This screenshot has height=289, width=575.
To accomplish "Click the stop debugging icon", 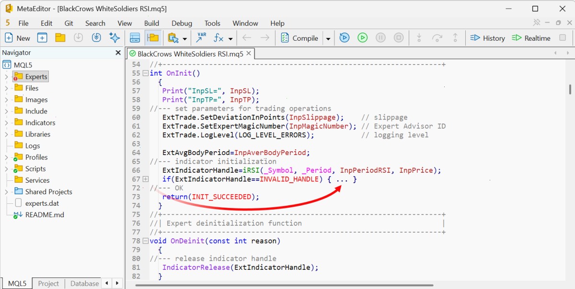I will pyautogui.click(x=399, y=38).
